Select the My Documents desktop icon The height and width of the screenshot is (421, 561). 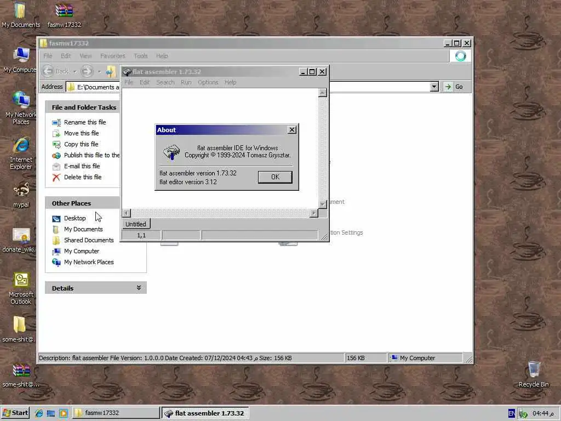point(20,15)
